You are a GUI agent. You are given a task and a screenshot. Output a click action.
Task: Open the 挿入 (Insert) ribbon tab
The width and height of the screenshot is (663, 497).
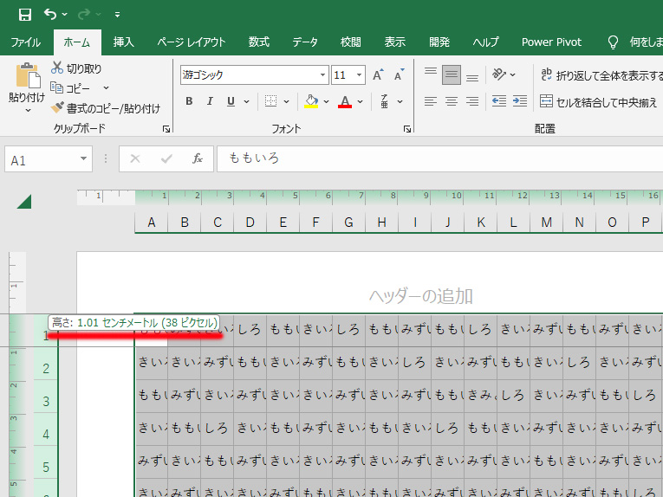[x=124, y=42]
